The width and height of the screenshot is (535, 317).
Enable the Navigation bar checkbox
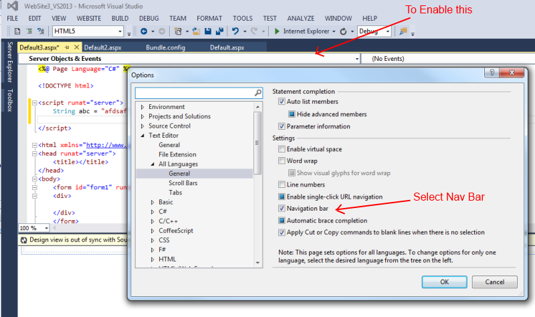[x=282, y=209]
